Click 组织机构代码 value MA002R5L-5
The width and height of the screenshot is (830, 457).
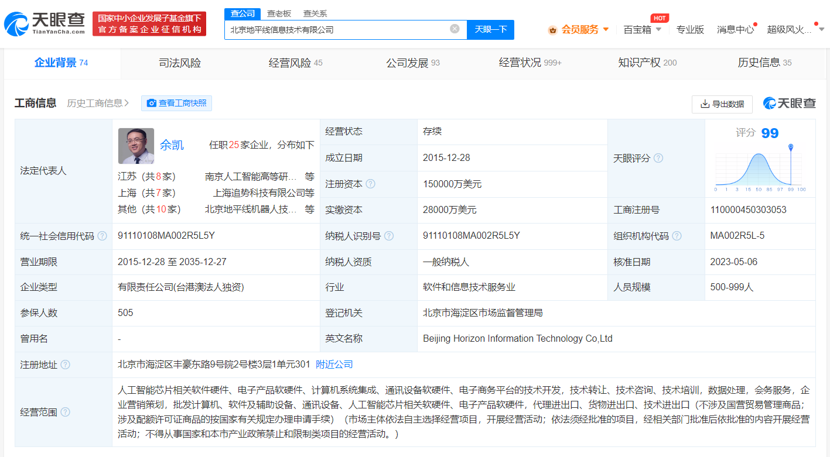click(x=737, y=236)
